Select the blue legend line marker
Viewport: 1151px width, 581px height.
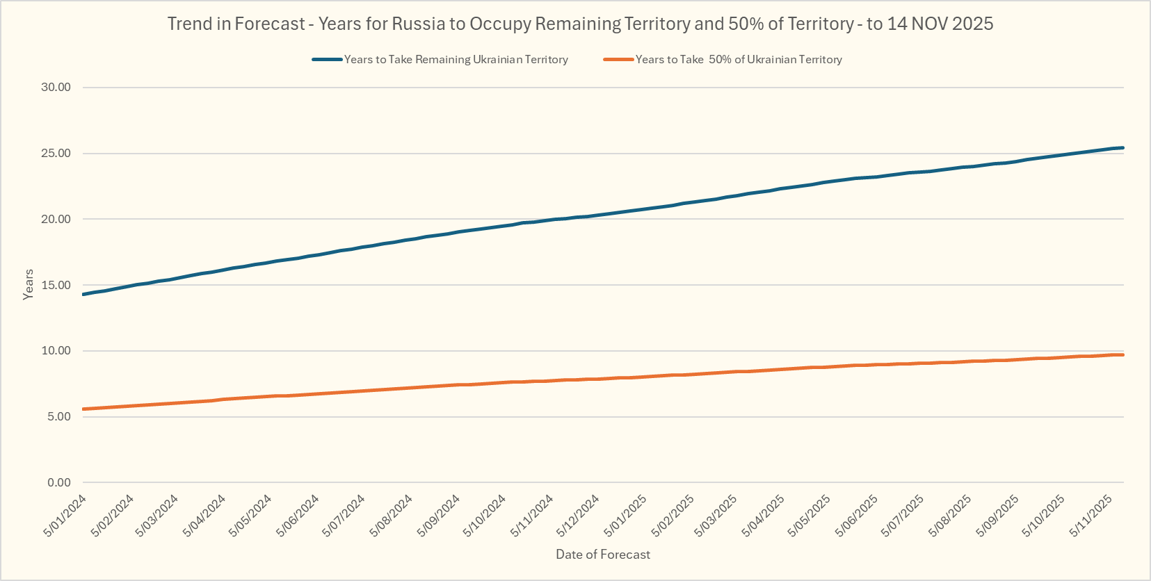pyautogui.click(x=327, y=60)
